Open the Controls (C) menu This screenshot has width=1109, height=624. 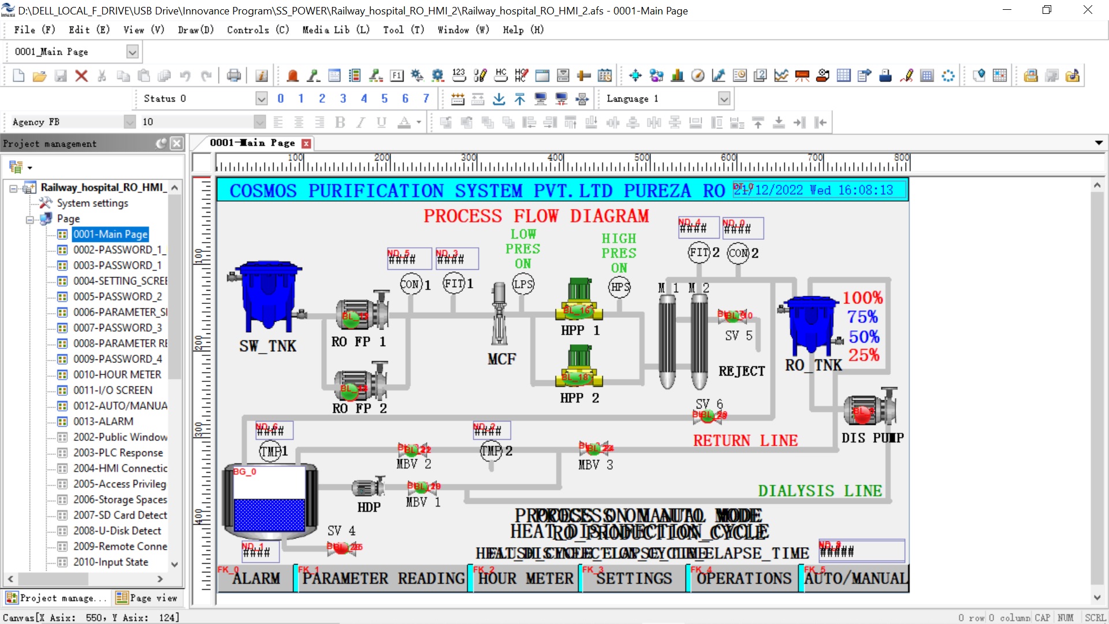[258, 29]
